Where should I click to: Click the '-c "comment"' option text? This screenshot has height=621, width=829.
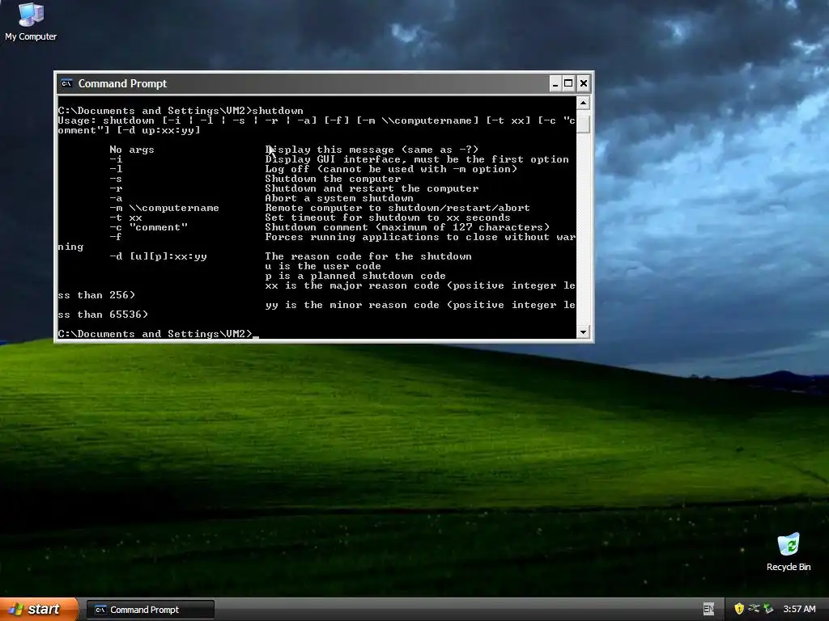[149, 227]
